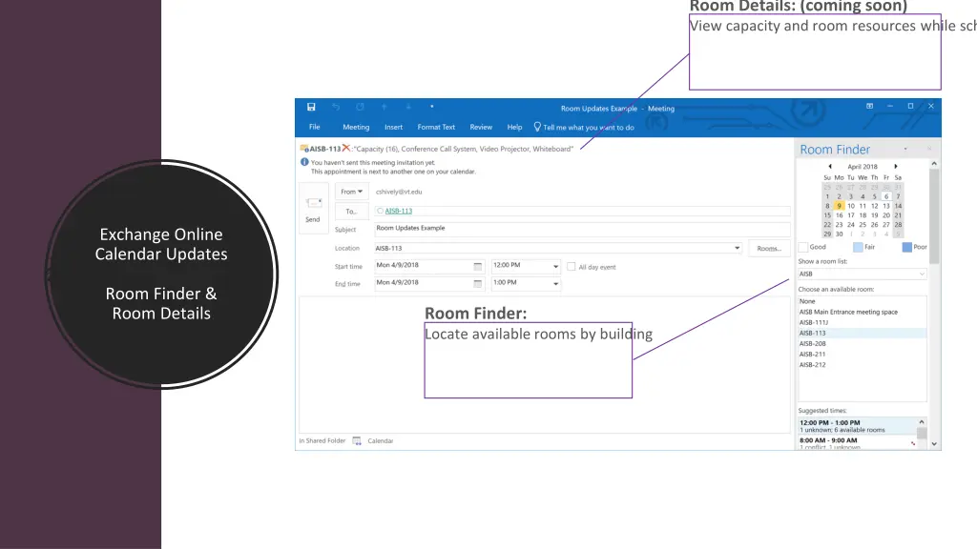
Task: Click Room Finder pane scroll up arrow
Action: coord(934,164)
